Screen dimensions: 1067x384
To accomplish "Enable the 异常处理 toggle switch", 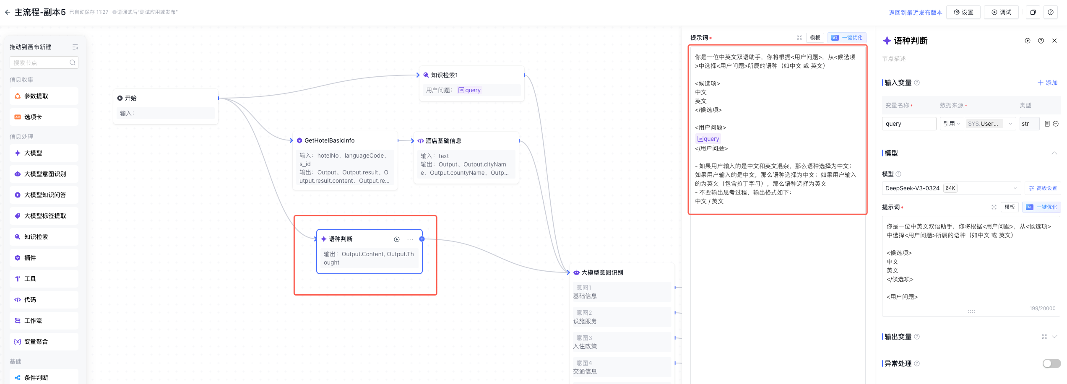I will point(1051,363).
